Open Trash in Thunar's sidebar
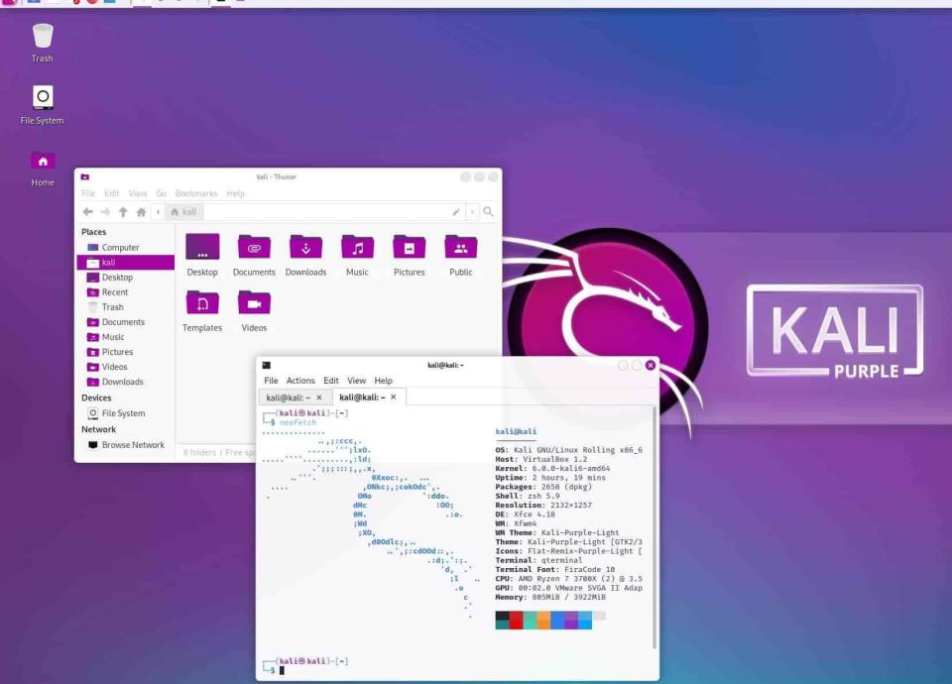Screen dimensions: 952x684 126,307
